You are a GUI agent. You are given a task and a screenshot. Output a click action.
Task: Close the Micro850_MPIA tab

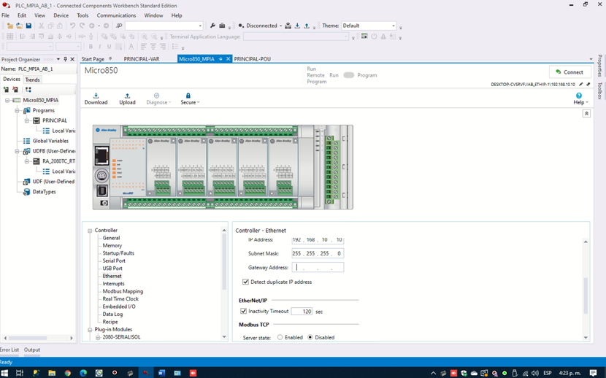(x=228, y=58)
